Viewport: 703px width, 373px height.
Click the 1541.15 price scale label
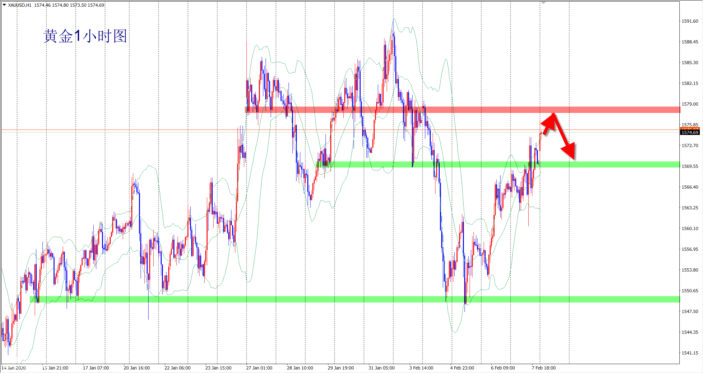pyautogui.click(x=690, y=353)
